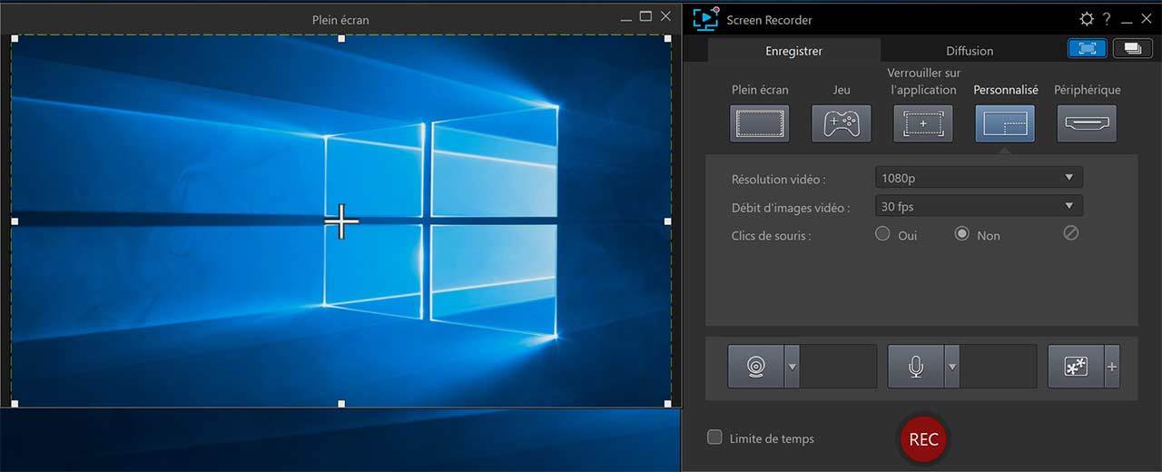This screenshot has height=472, width=1162.
Task: Minimize the Screen Recorder window
Action: (x=1127, y=20)
